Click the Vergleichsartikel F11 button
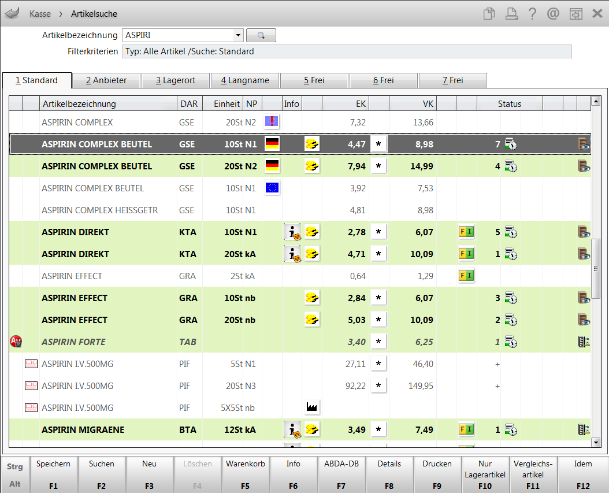The height and width of the screenshot is (493, 609). 533,475
